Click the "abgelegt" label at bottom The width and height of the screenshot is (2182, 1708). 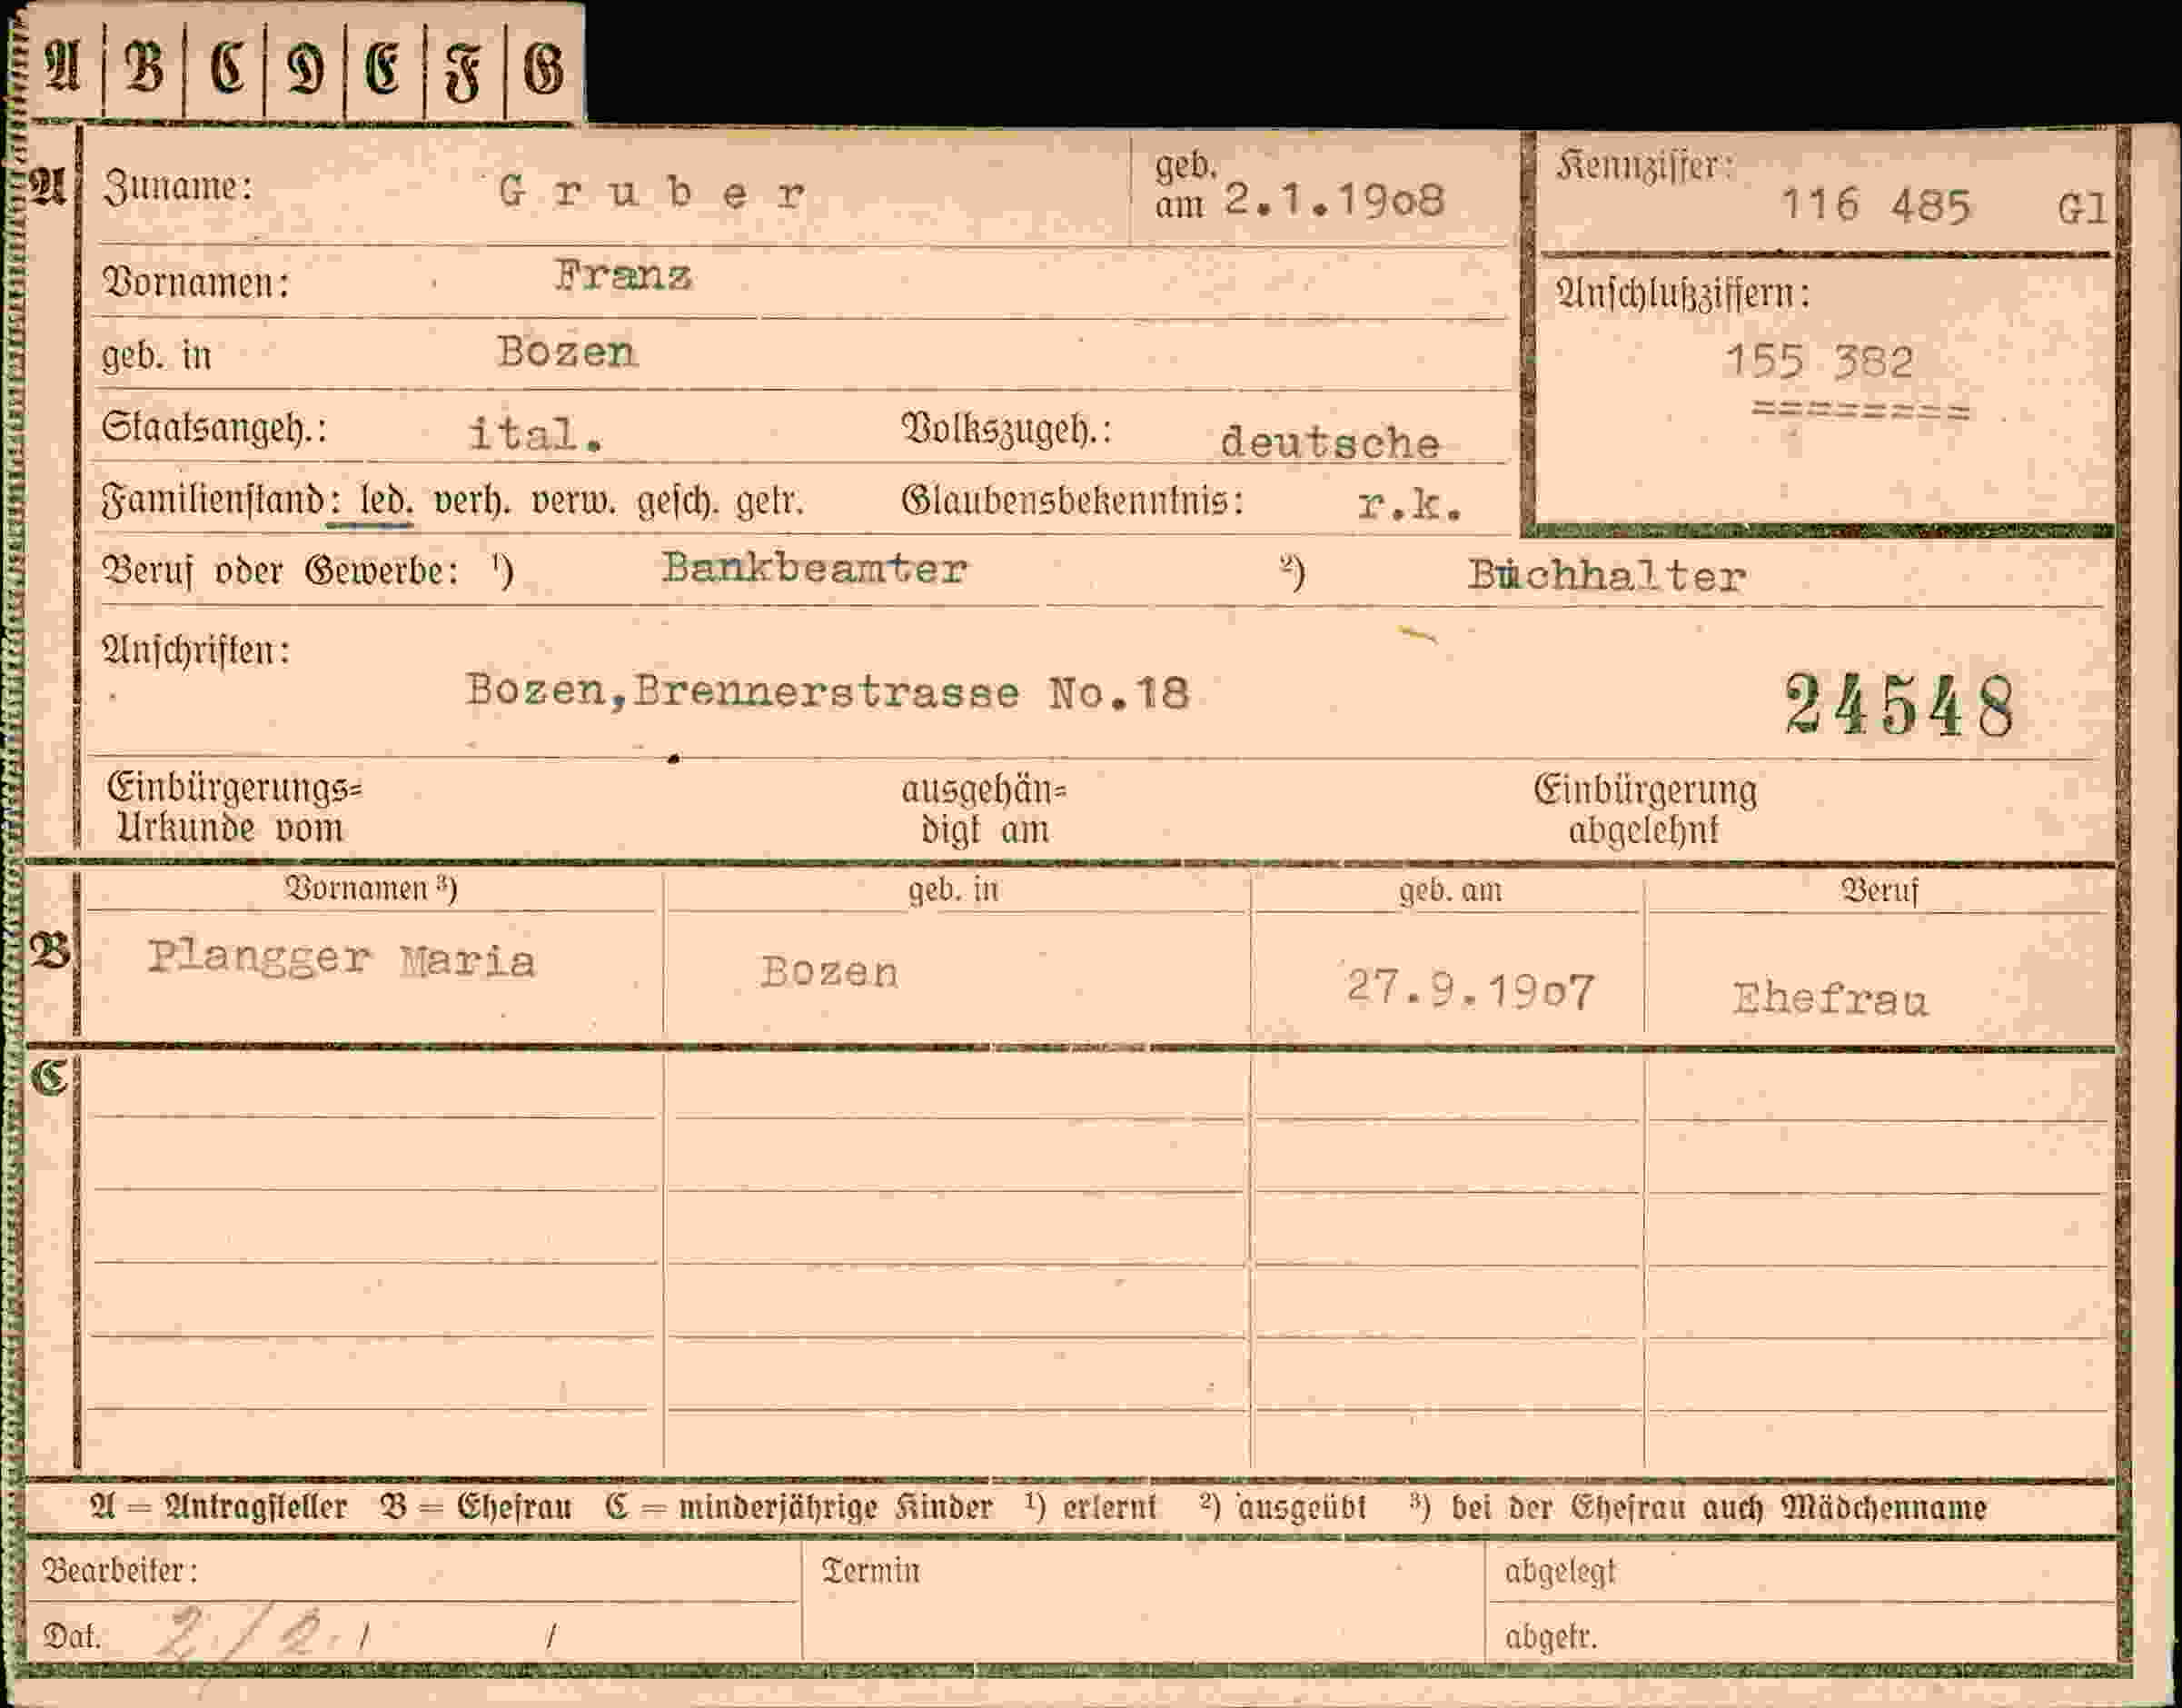point(1560,1573)
